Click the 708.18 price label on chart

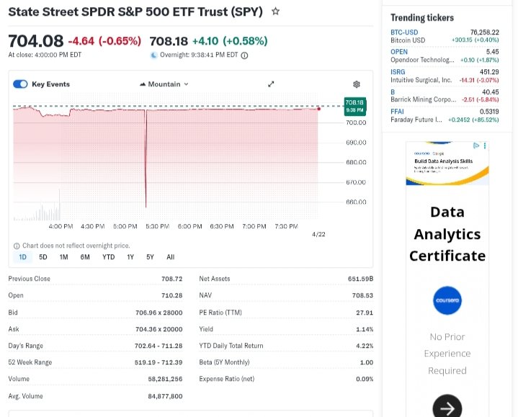click(x=354, y=106)
